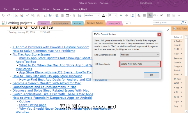Switch to the Article Updates section tab
The image size is (188, 113).
point(61,24)
